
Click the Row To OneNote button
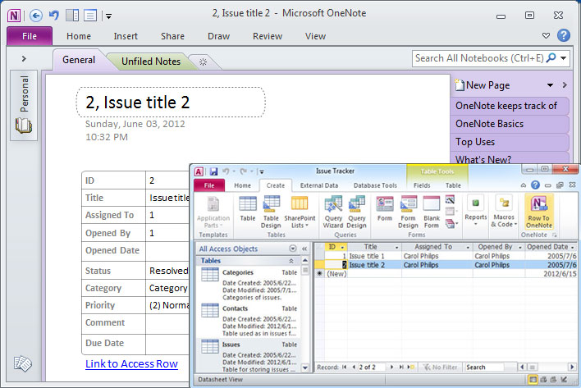[538, 211]
